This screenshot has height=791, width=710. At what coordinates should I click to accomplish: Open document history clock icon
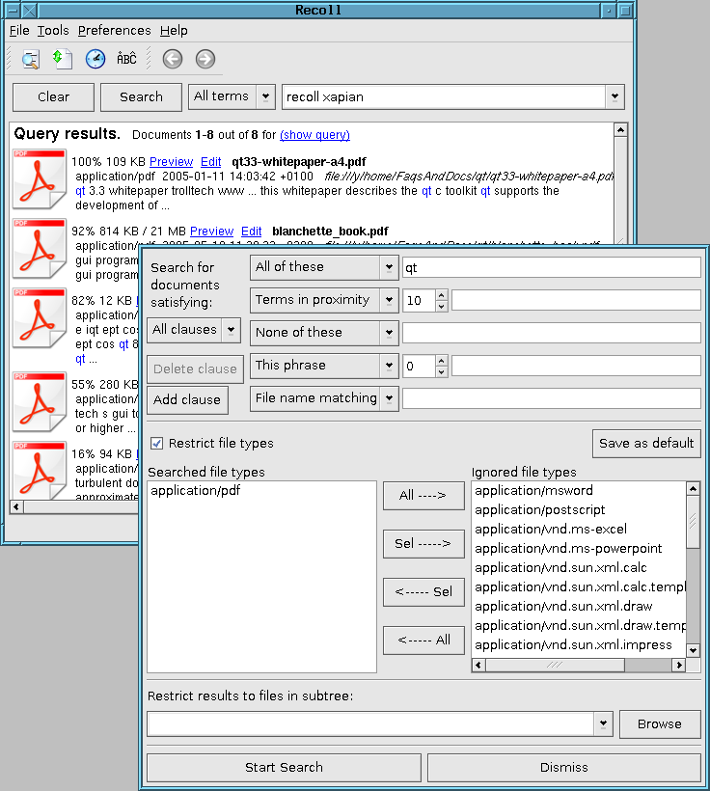[95, 59]
